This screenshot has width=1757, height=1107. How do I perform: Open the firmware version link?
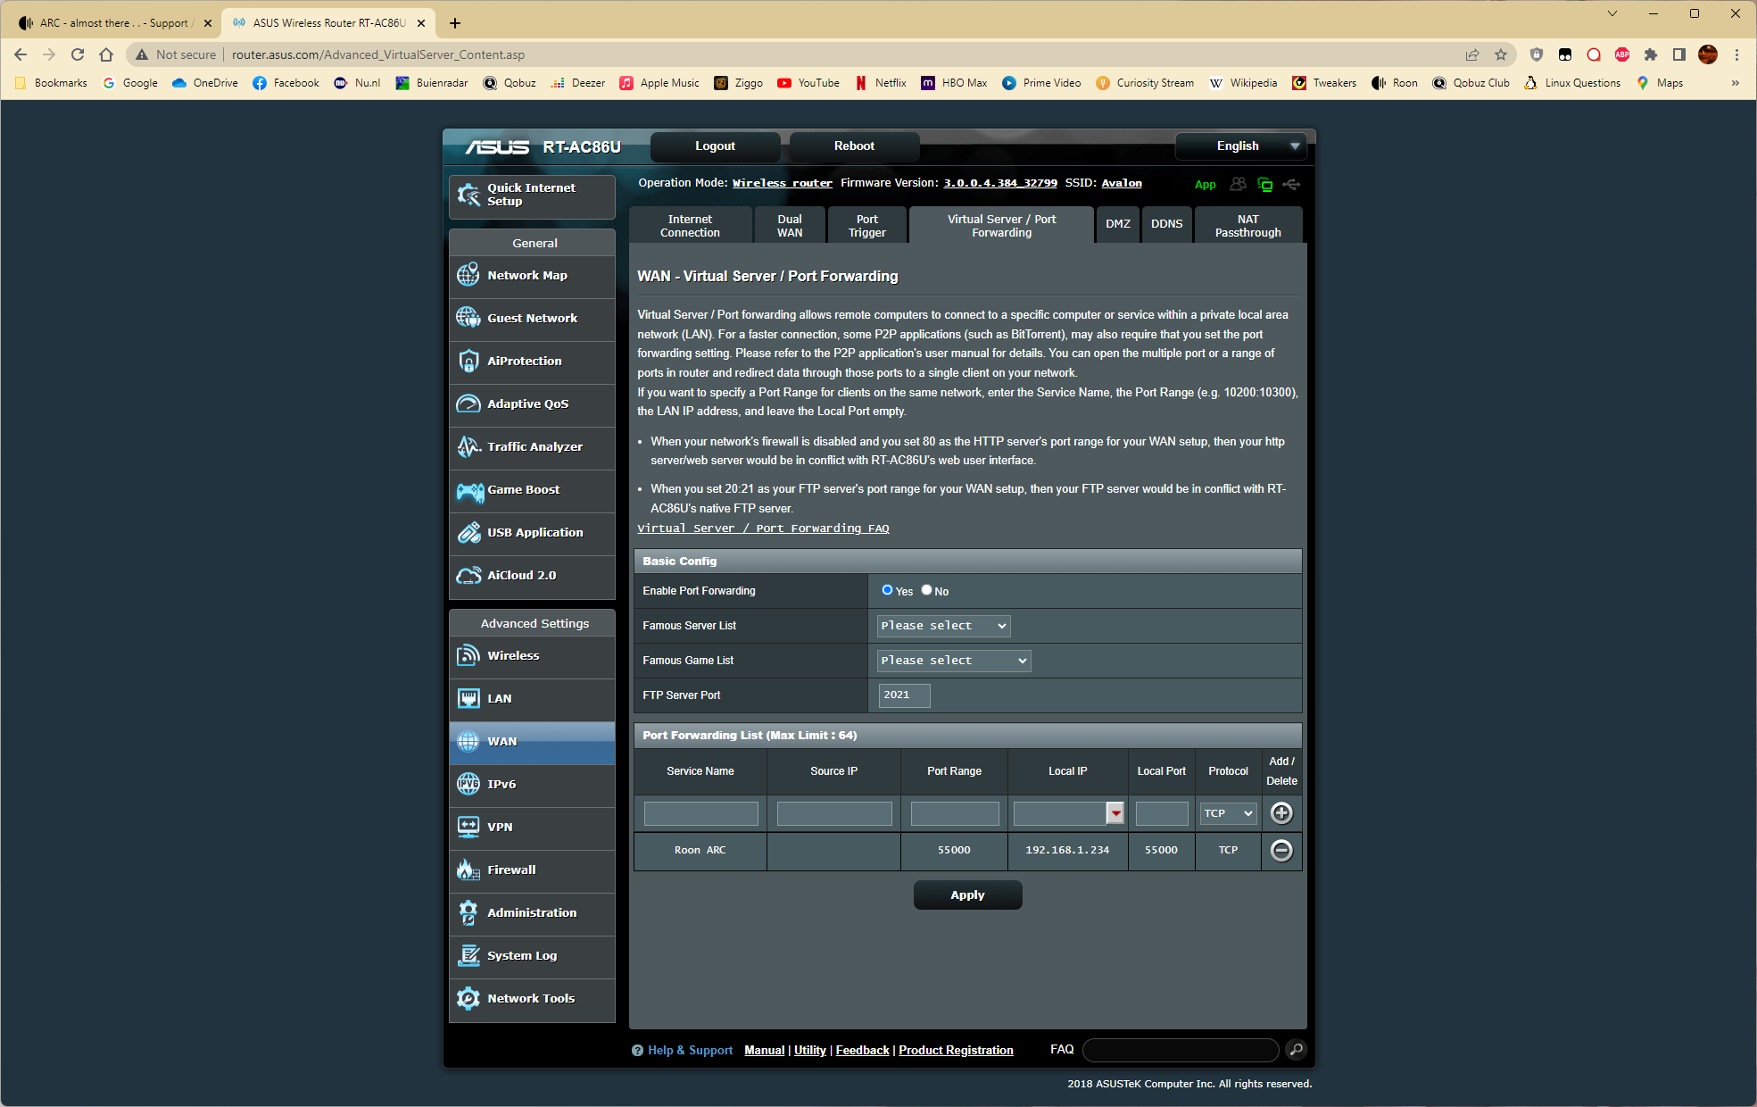click(1000, 183)
